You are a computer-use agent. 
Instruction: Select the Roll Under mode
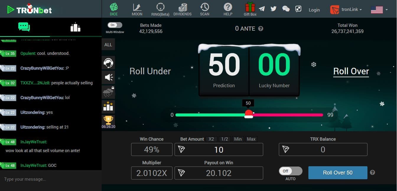[x=150, y=71]
